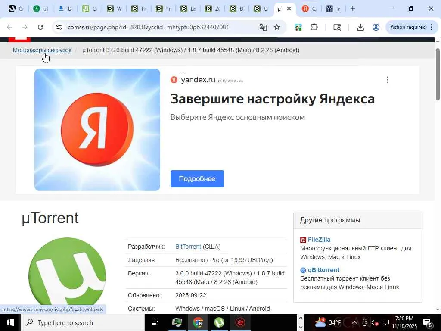Click the FileZilla red icon
Image resolution: width=441 pixels, height=331 pixels.
click(x=303, y=240)
